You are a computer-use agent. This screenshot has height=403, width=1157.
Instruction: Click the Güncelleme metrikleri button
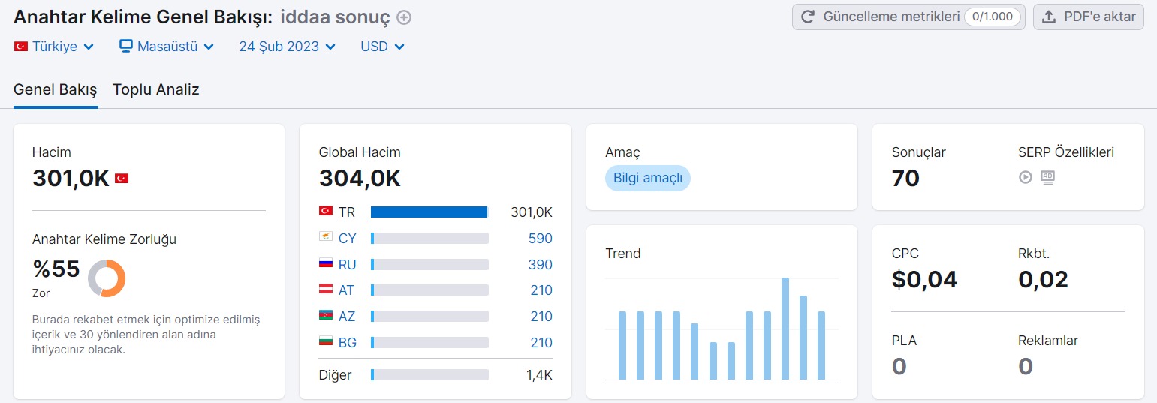[908, 17]
